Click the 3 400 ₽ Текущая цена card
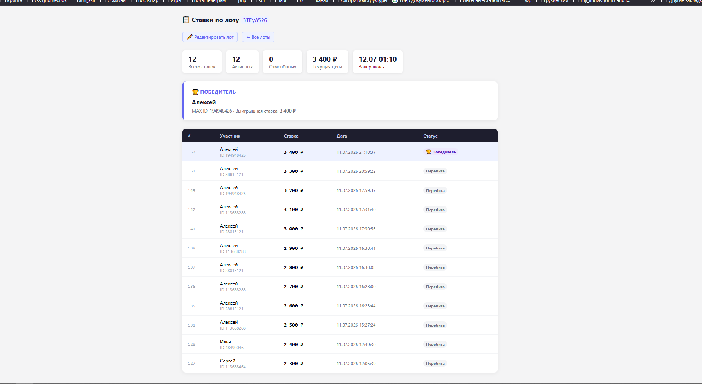Viewport: 702px width, 384px height. point(327,62)
